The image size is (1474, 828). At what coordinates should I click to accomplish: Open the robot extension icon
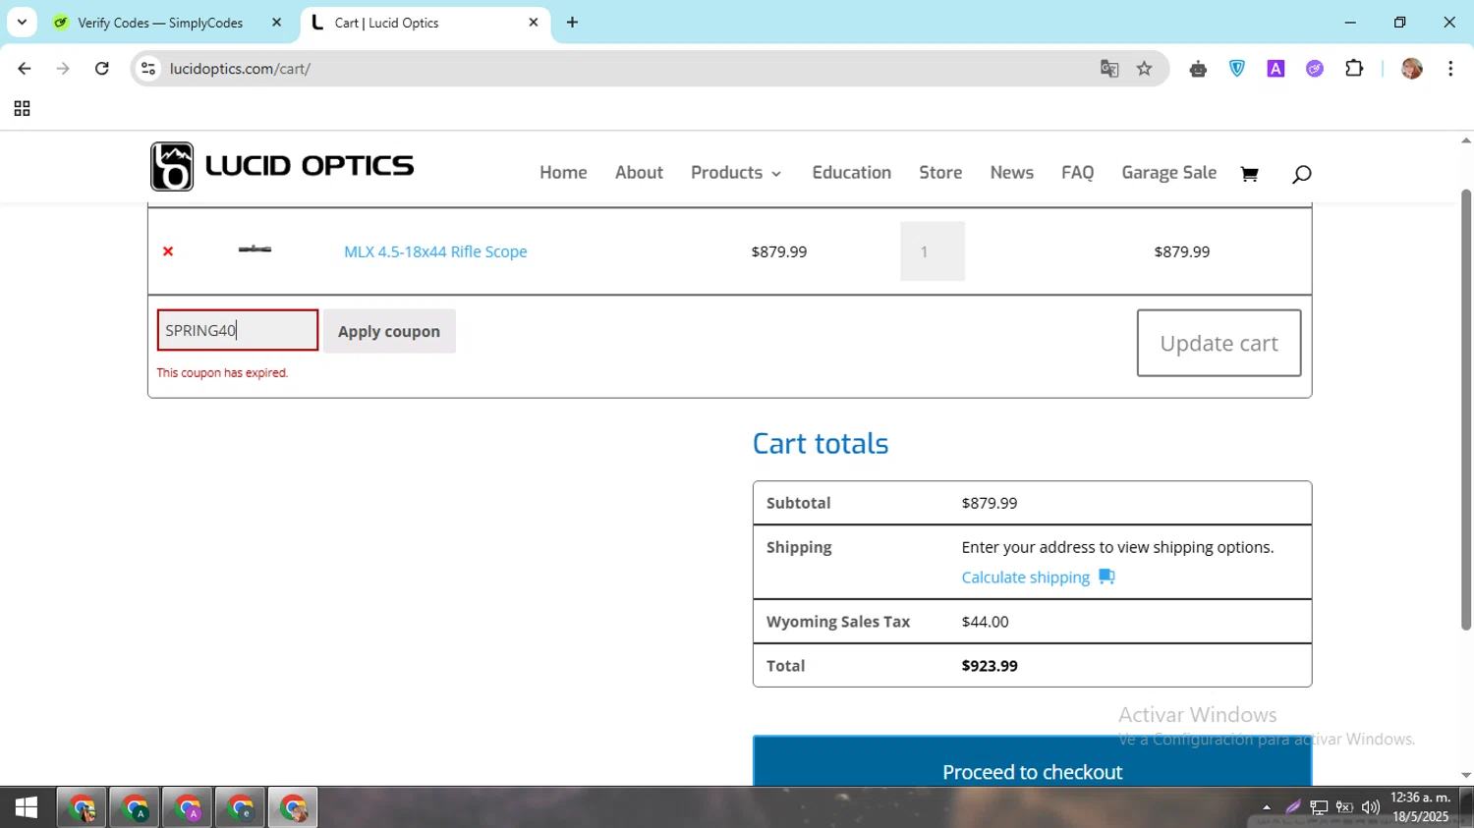coord(1198,69)
